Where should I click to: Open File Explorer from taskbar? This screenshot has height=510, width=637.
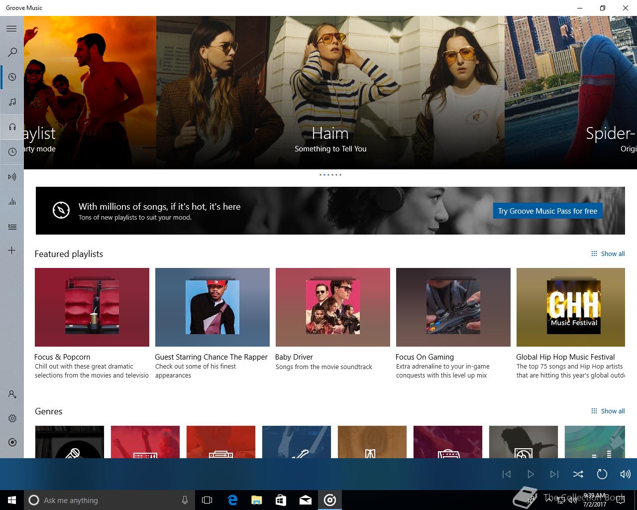click(256, 500)
